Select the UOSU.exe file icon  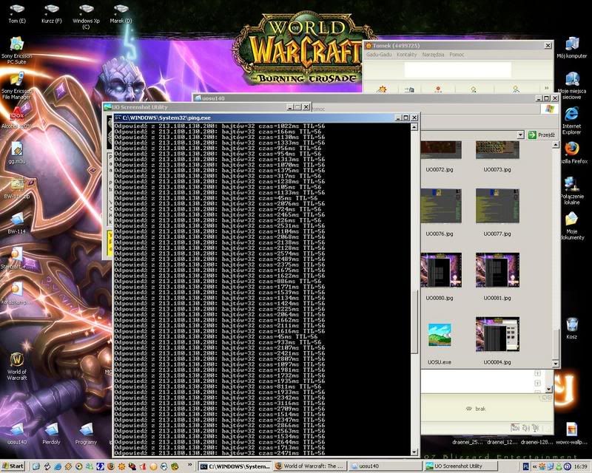(x=440, y=343)
